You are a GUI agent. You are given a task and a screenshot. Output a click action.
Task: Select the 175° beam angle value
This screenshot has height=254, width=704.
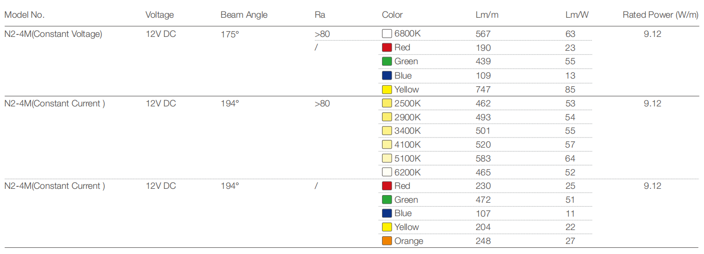[230, 35]
